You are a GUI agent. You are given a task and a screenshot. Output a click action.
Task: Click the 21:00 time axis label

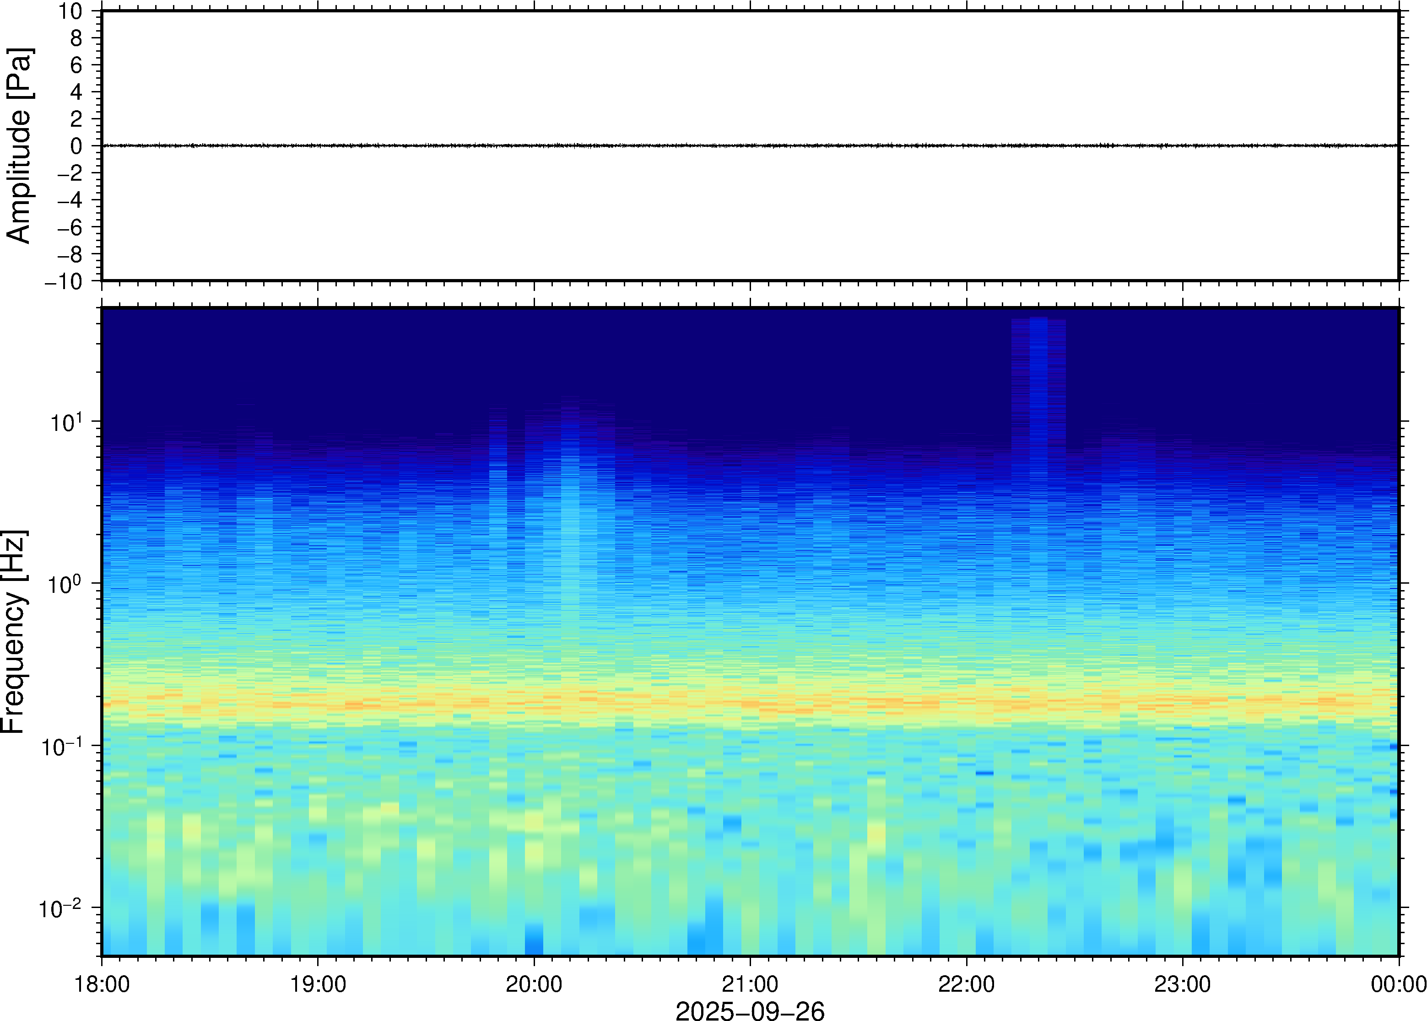tap(750, 984)
